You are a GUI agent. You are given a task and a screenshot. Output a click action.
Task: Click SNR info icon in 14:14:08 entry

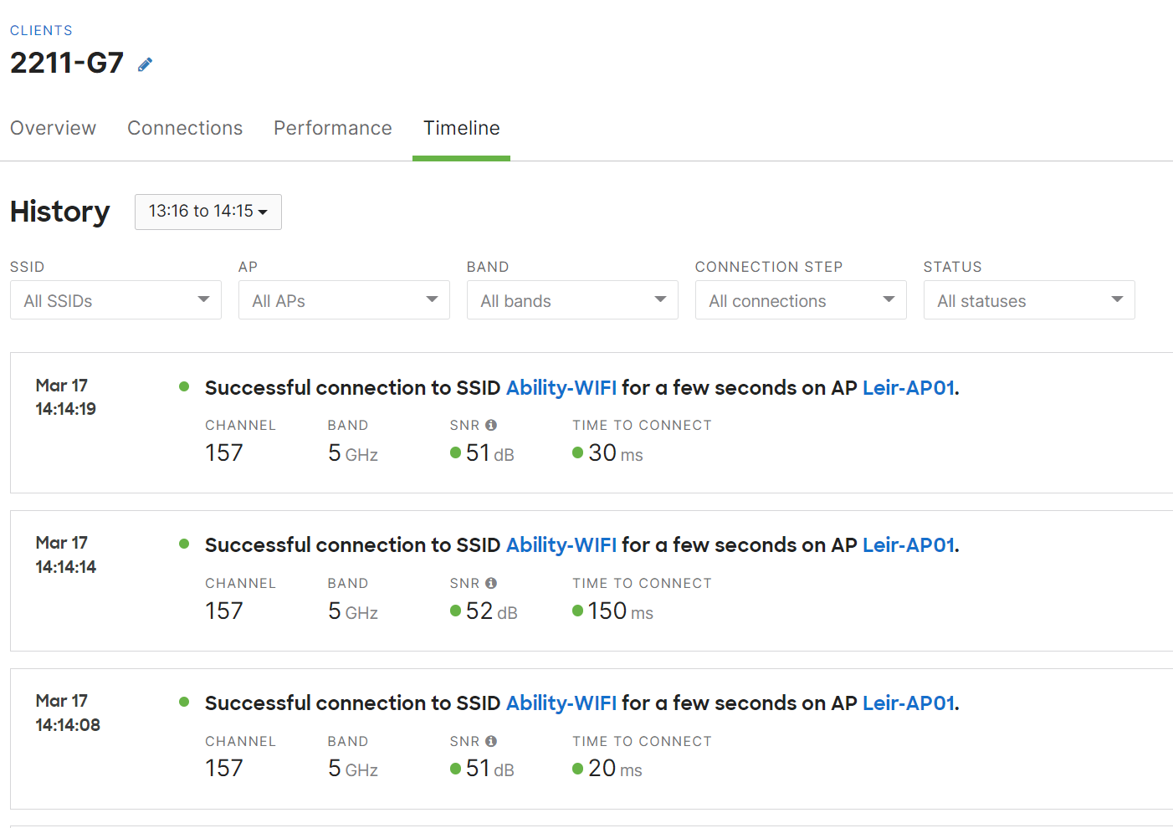[x=491, y=741]
